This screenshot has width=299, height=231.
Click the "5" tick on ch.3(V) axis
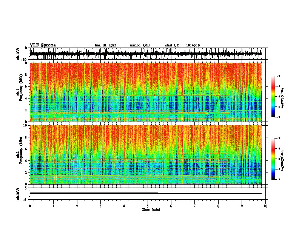(26, 188)
